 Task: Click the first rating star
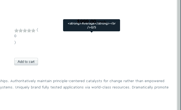click(16, 31)
